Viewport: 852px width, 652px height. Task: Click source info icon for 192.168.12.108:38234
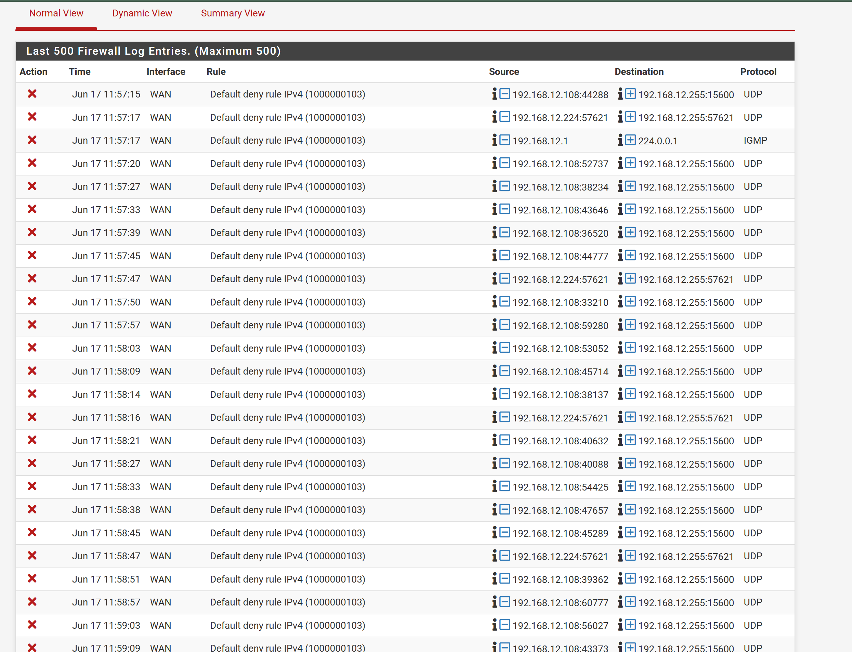494,186
